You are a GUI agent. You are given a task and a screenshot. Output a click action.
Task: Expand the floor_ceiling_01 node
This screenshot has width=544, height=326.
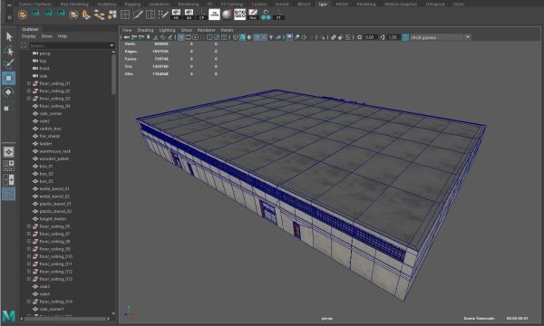pos(29,83)
